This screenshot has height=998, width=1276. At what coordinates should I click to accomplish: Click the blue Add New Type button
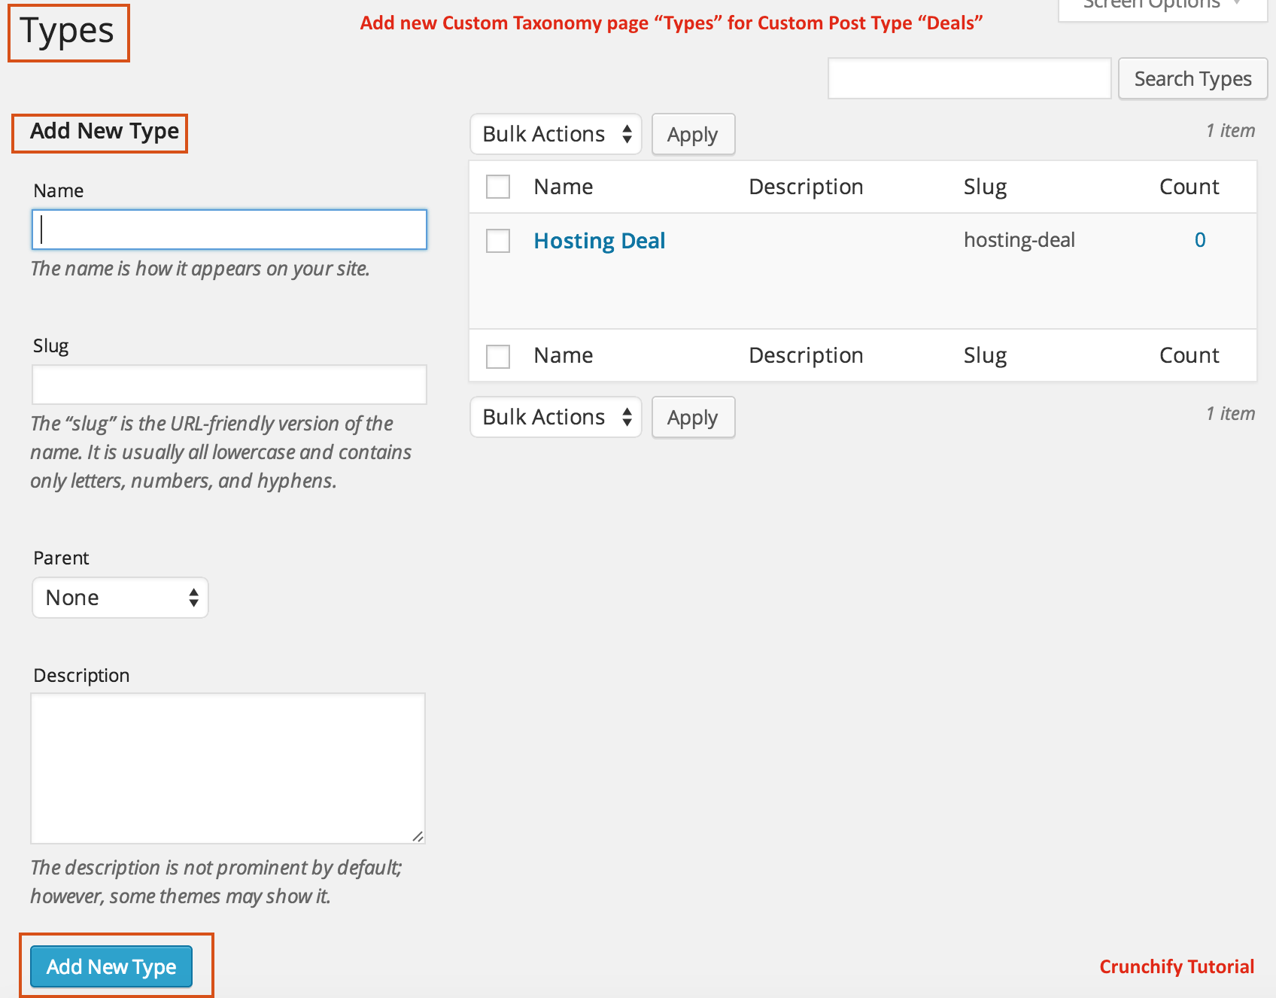[111, 966]
